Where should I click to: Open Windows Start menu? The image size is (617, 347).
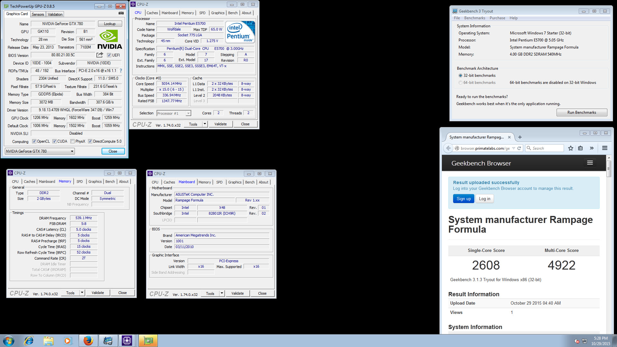(x=9, y=341)
